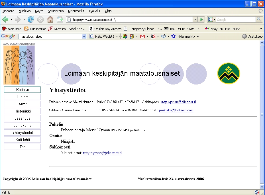The width and height of the screenshot is (265, 195).
Task: Click the vertical scrollbar down arrow
Action: tap(262, 186)
